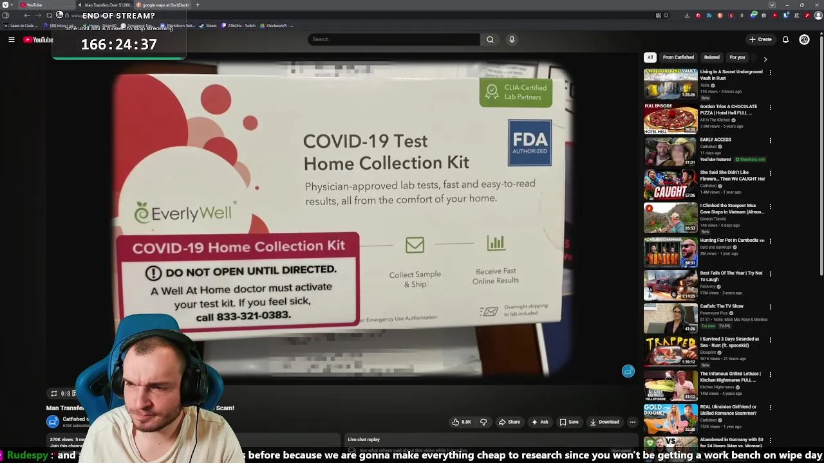This screenshot has height=463, width=824.
Task: Open Living In A Secret Underground Vault thumbnail
Action: pyautogui.click(x=670, y=83)
